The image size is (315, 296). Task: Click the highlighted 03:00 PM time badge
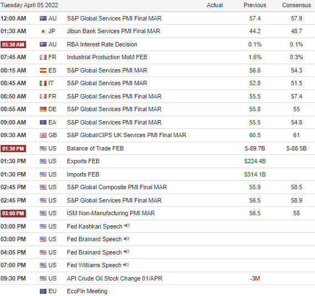13,214
